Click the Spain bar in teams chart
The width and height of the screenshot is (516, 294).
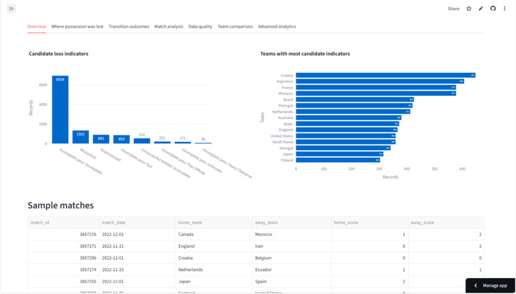(348, 124)
